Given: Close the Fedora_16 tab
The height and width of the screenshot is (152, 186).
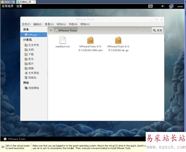Looking at the screenshot, I should [34, 2].
